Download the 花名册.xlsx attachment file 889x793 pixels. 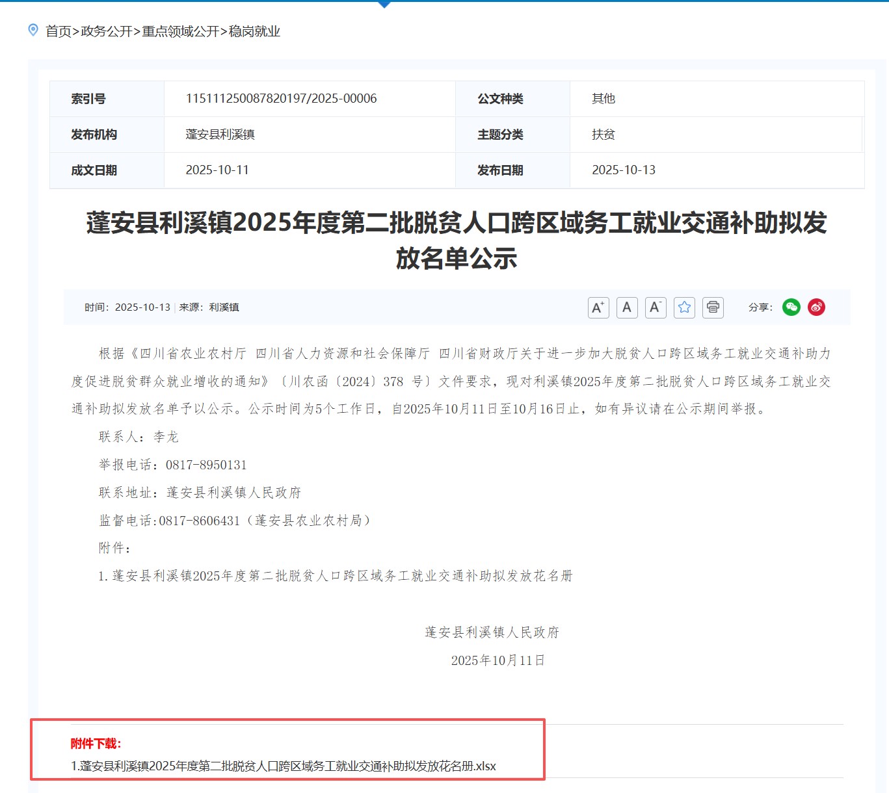pyautogui.click(x=284, y=766)
